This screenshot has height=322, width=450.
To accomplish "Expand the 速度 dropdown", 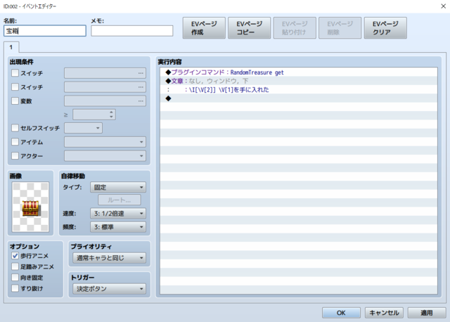I will (x=118, y=213).
